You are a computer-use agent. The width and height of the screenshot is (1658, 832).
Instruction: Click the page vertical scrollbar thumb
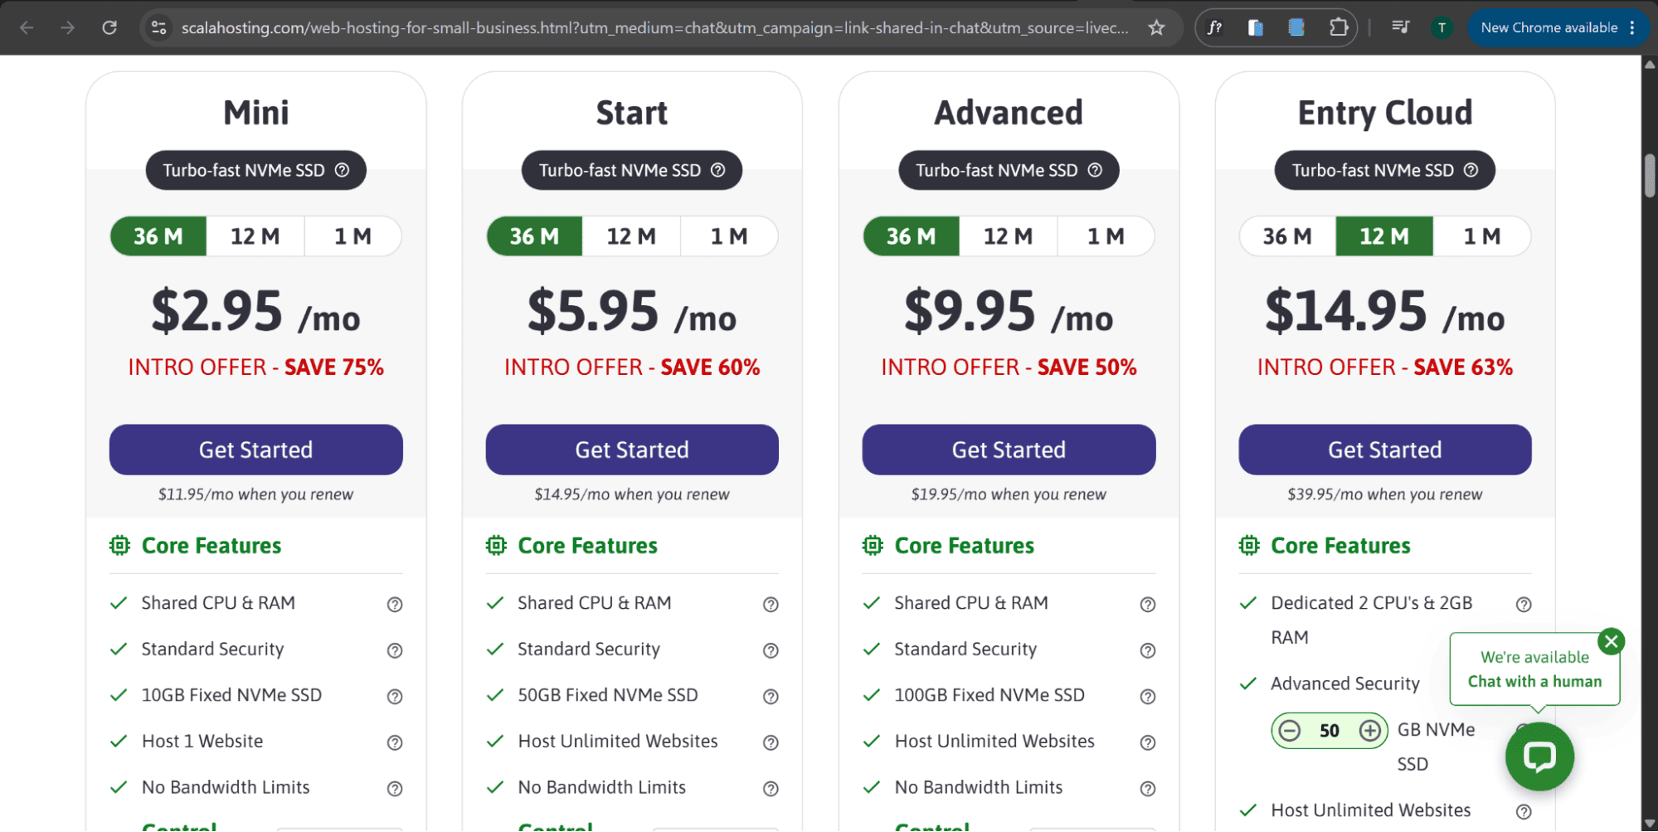coord(1650,175)
